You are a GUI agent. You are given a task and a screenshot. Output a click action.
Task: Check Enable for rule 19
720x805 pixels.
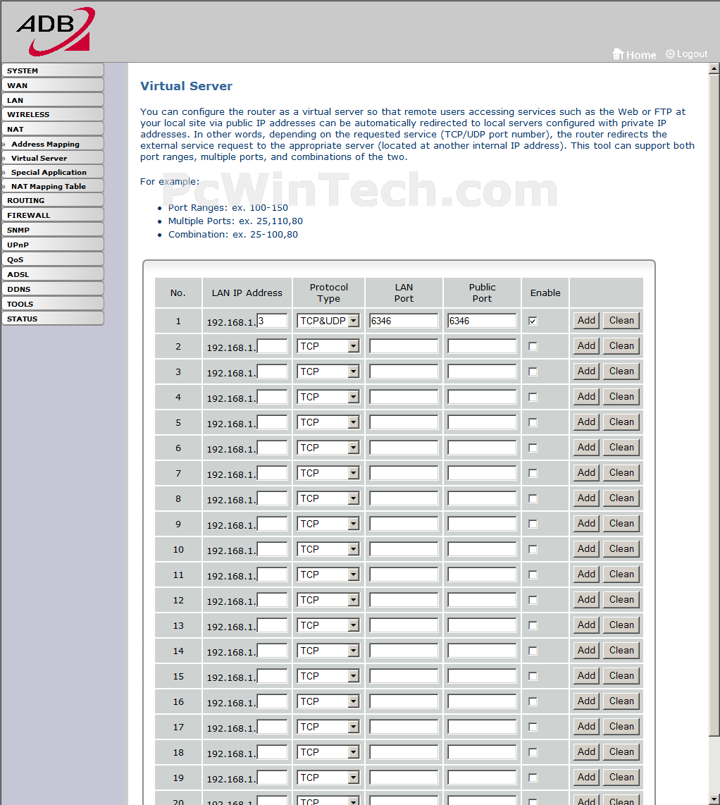click(x=533, y=778)
